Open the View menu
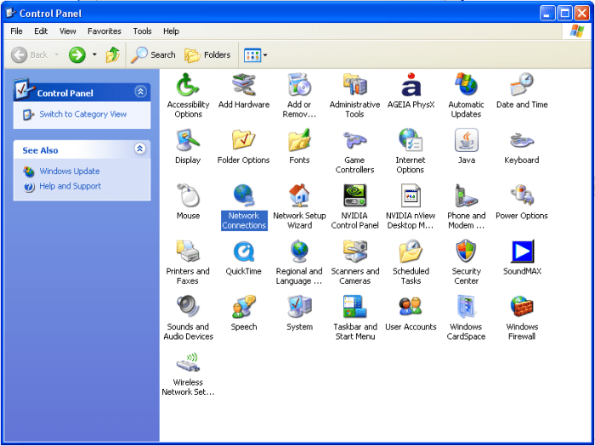Image resolution: width=595 pixels, height=446 pixels. coord(67,31)
